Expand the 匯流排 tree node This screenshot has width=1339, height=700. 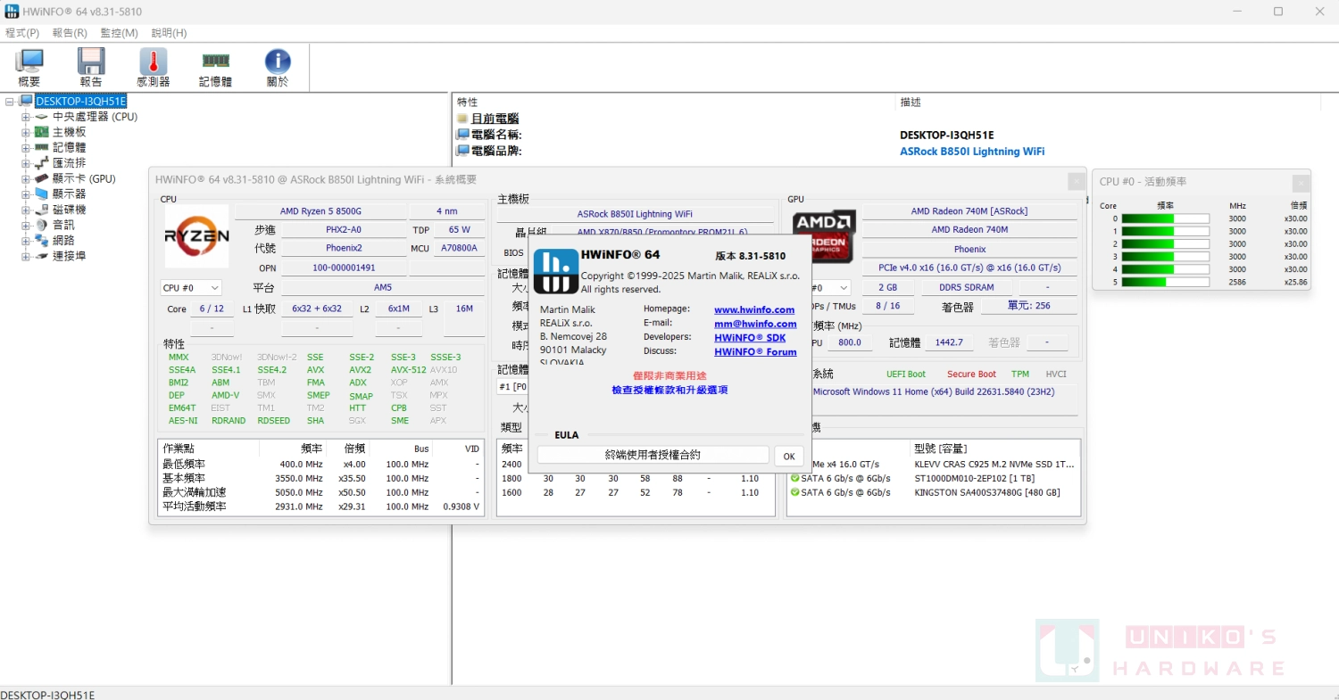pos(26,163)
